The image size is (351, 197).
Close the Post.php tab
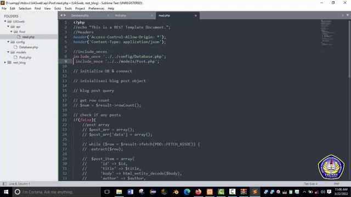(x=152, y=16)
